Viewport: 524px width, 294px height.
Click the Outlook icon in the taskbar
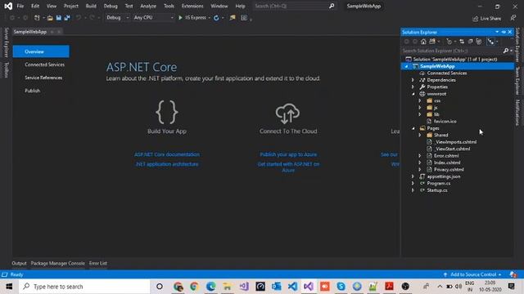point(277,287)
